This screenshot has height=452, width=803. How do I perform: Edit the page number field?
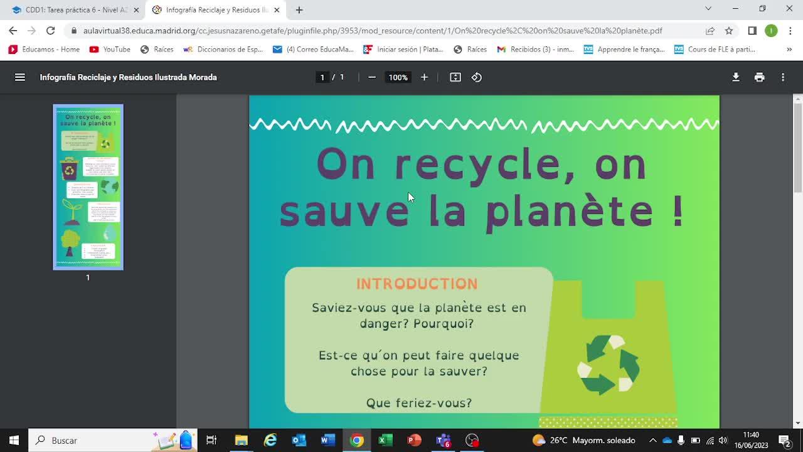[x=322, y=77]
